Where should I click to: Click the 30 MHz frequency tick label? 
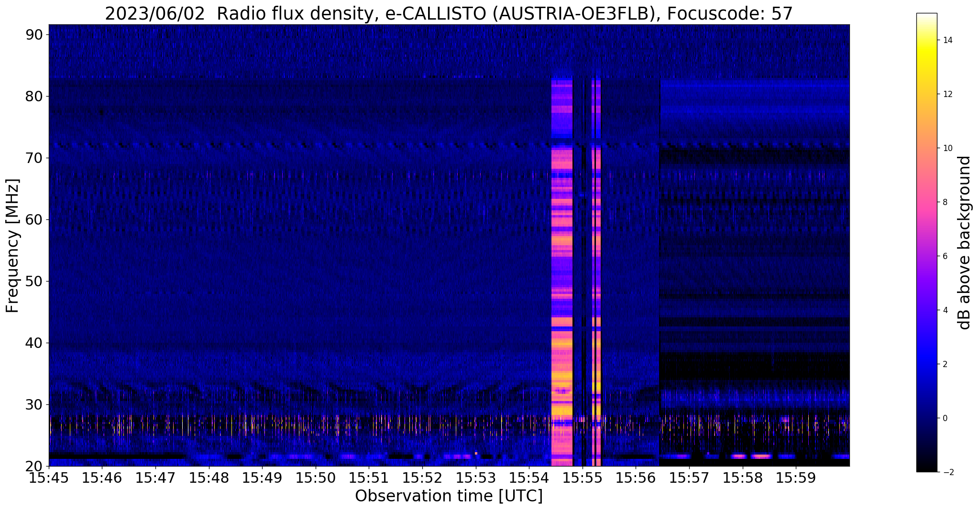click(34, 404)
